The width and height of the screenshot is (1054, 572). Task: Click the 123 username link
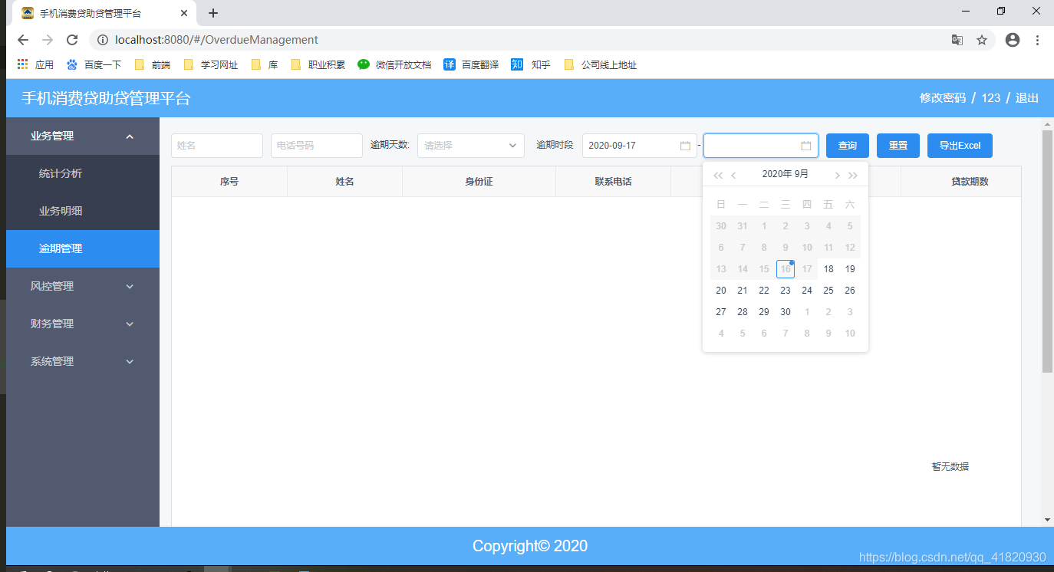[x=991, y=98]
